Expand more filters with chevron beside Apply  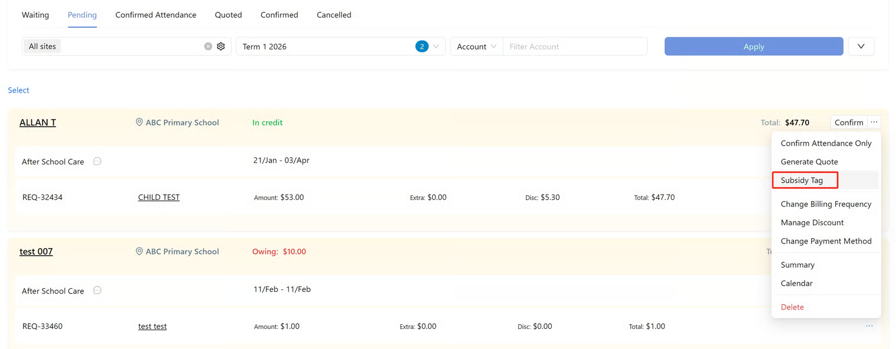[861, 47]
